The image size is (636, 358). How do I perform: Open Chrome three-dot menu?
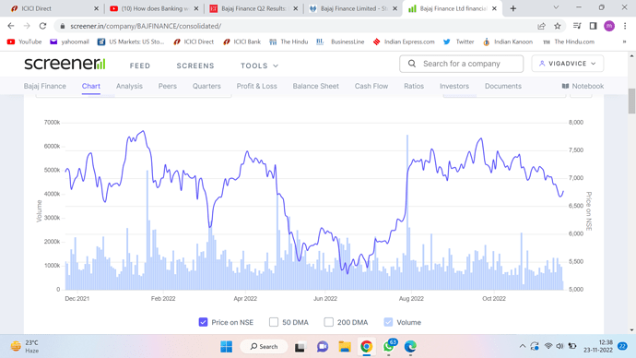(x=625, y=26)
